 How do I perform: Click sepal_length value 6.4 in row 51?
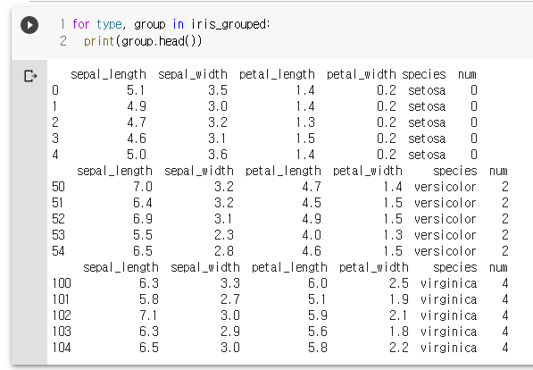point(143,203)
